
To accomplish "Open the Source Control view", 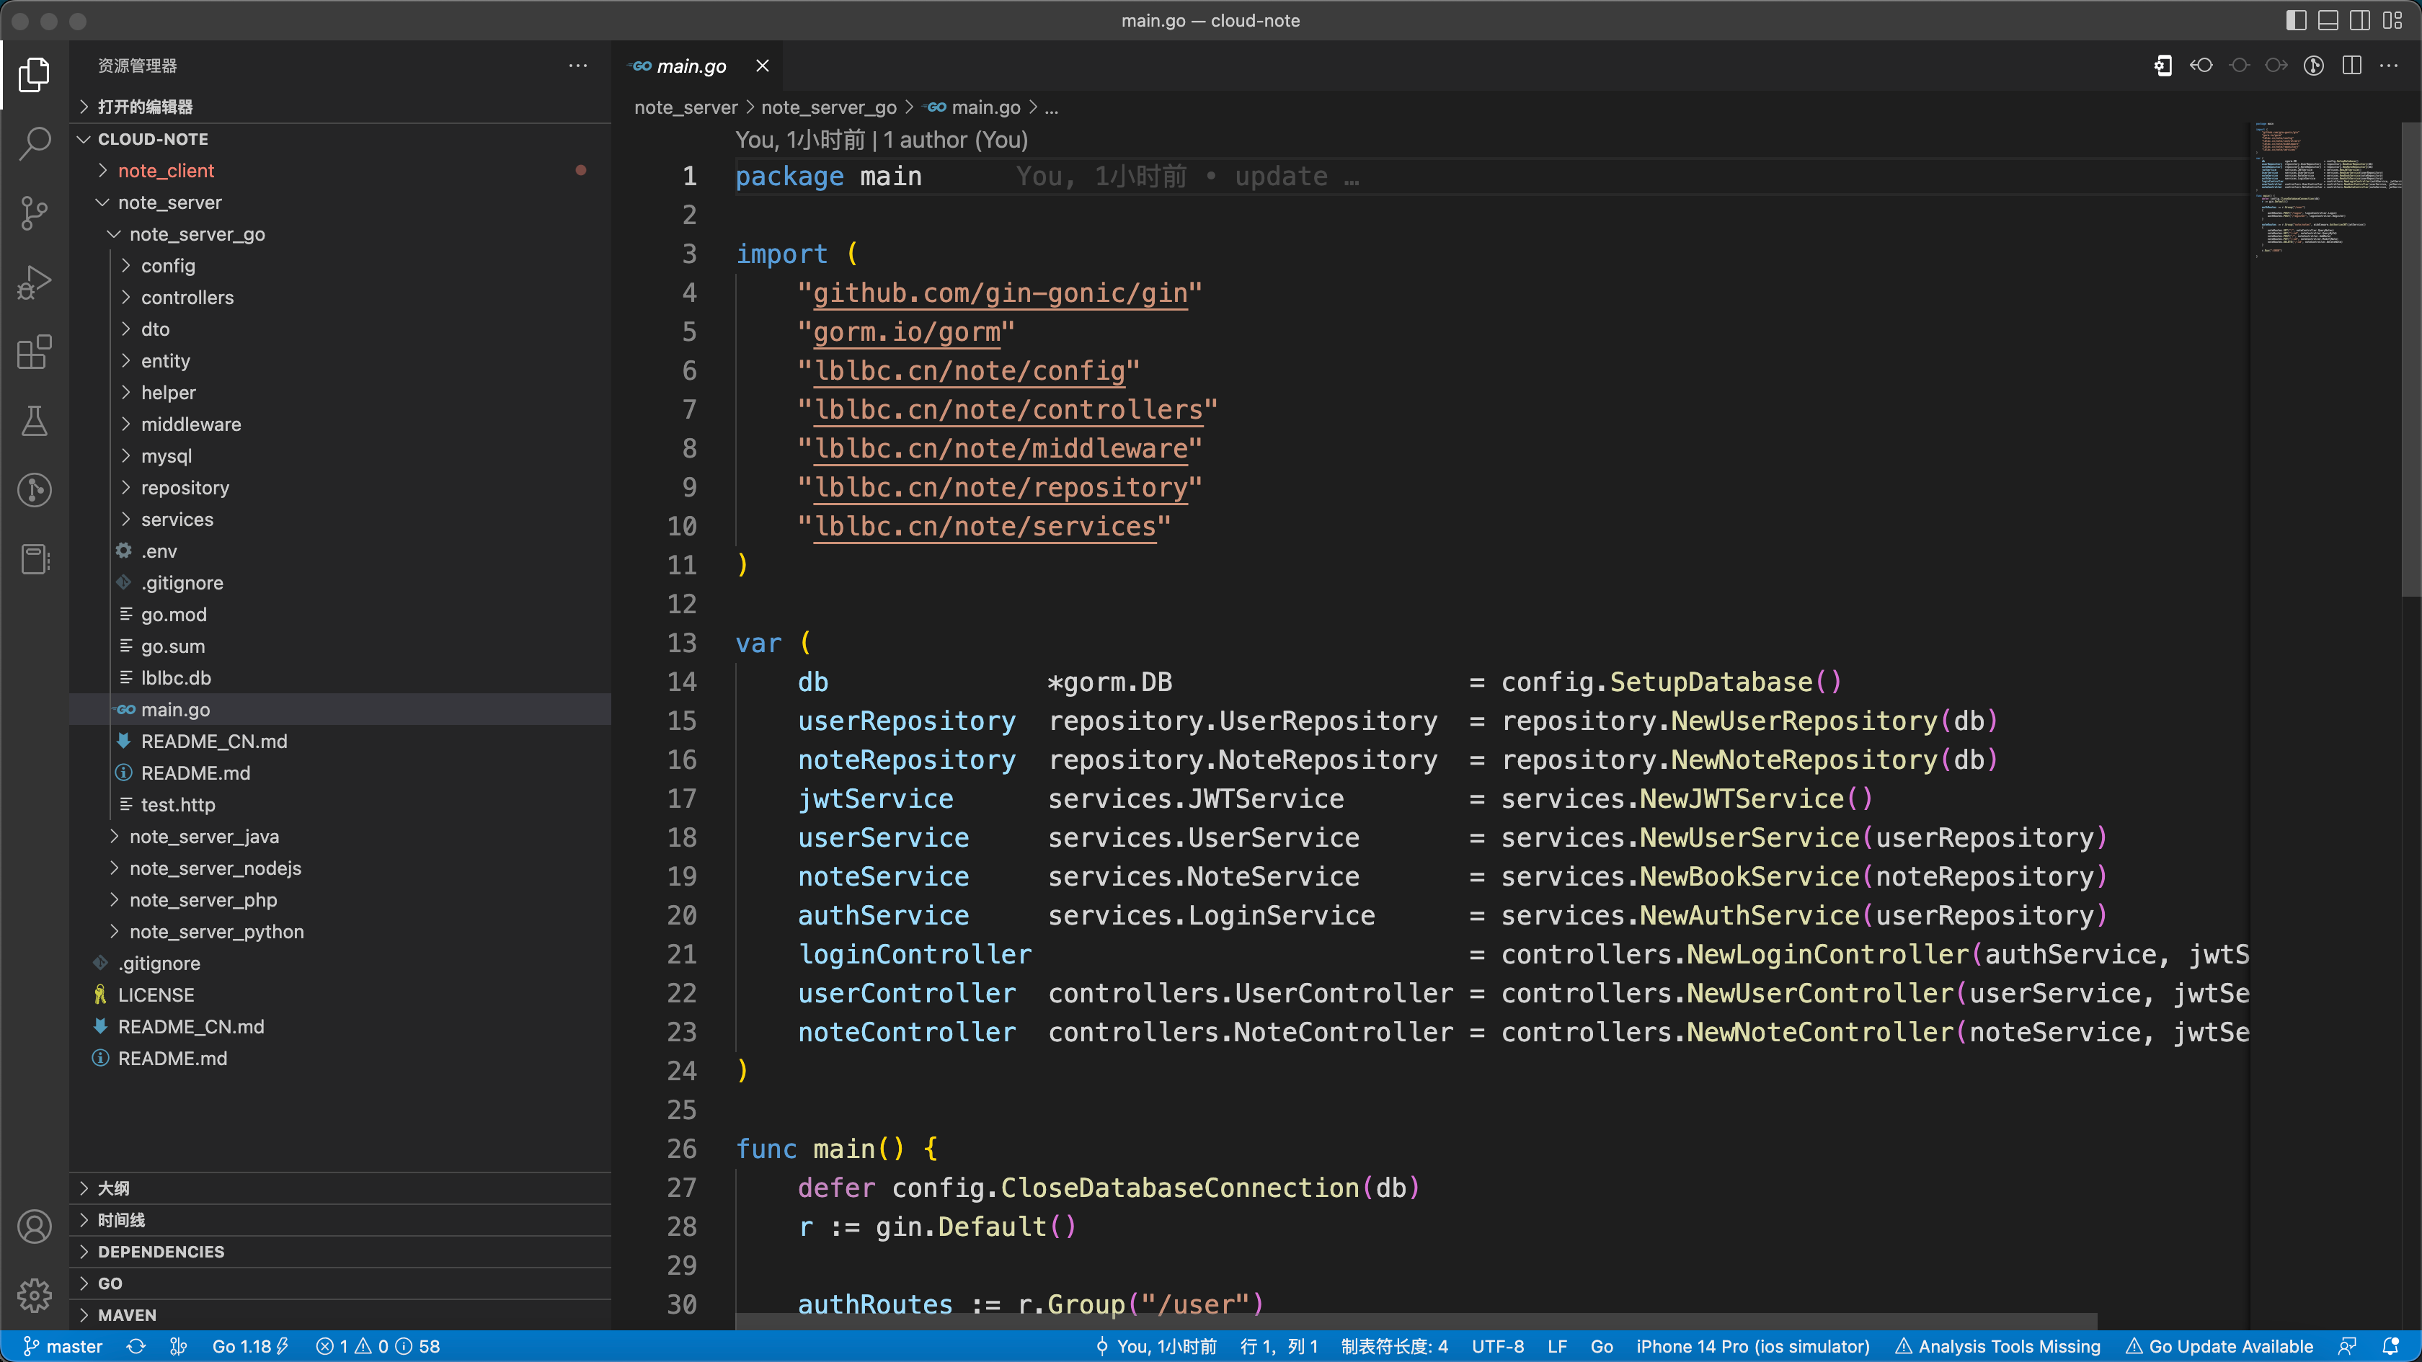I will pos(35,213).
